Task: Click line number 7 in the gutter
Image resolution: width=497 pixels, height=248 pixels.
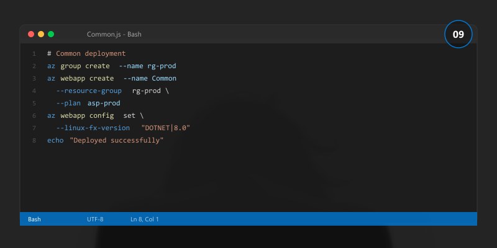Action: (x=34, y=128)
